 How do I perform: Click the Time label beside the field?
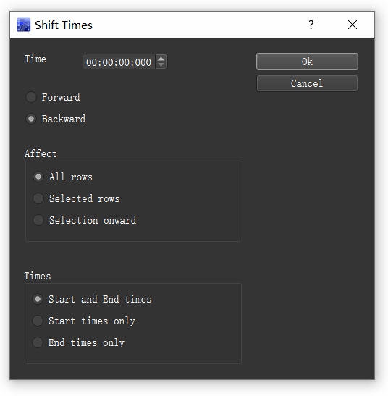[35, 59]
